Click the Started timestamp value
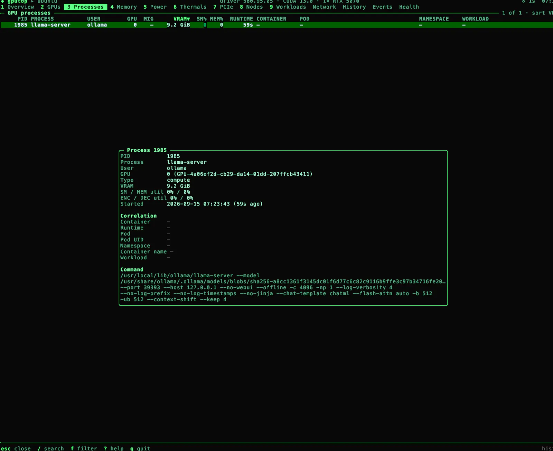 (x=215, y=204)
